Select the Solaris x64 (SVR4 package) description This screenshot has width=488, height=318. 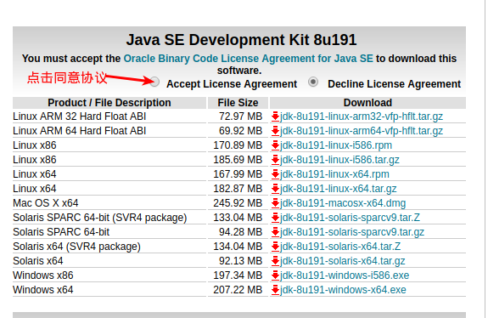coord(76,247)
